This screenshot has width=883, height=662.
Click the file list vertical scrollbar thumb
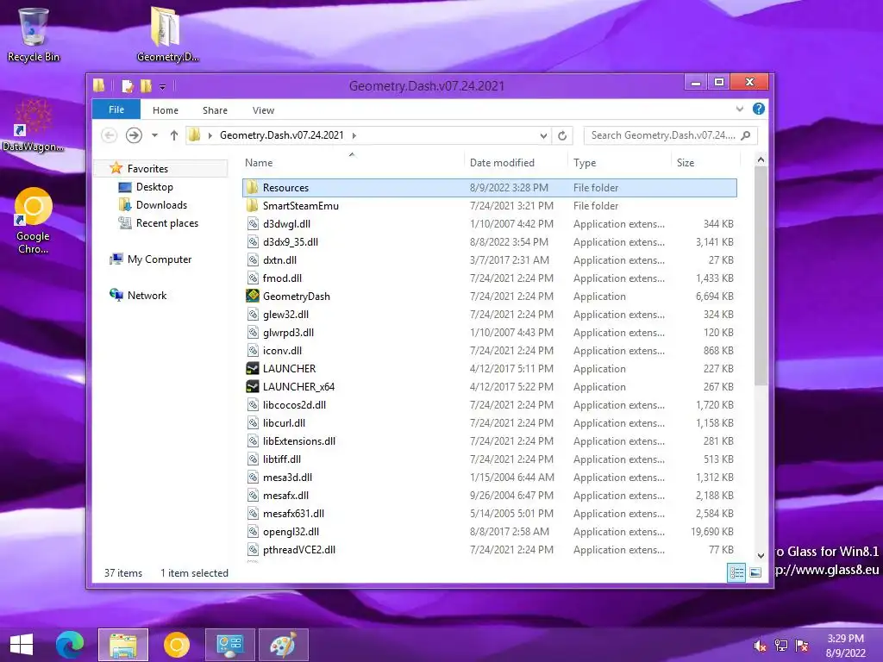(761, 276)
